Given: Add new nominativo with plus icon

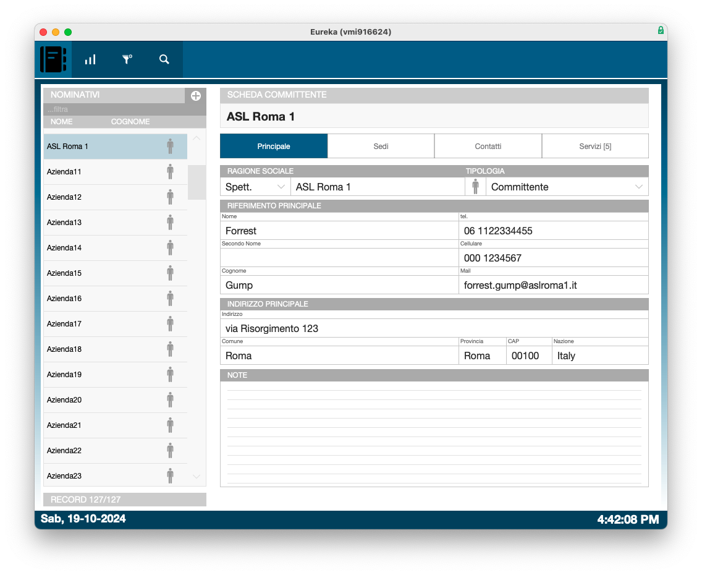Looking at the screenshot, I should [196, 96].
